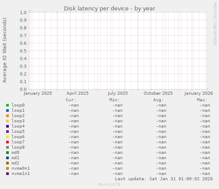The height and width of the screenshot is (189, 219).
Task: Click the 'January 2025' x-axis label
Action: point(38,93)
